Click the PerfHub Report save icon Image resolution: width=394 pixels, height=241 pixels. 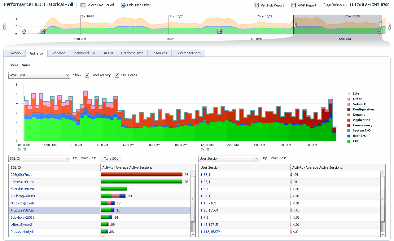coord(257,5)
